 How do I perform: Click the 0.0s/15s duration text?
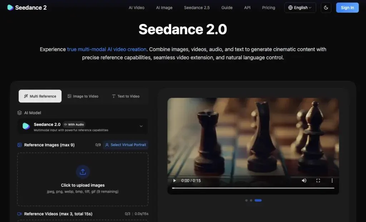(x=142, y=214)
